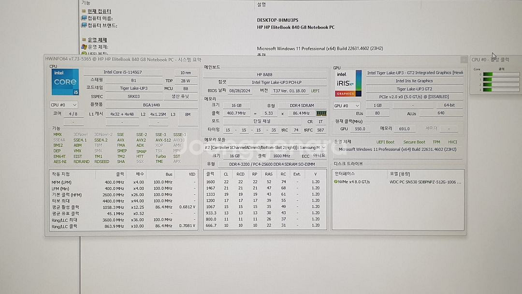Click the 666.7 clock timing row
This screenshot has width=522, height=294.
265,225
